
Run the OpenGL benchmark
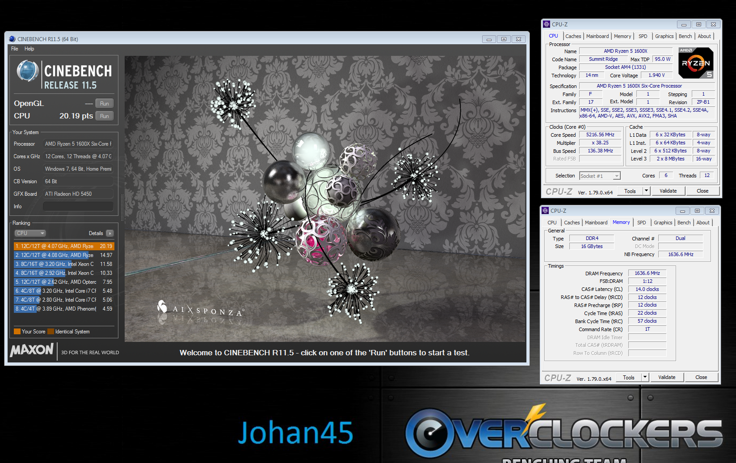[x=105, y=103]
